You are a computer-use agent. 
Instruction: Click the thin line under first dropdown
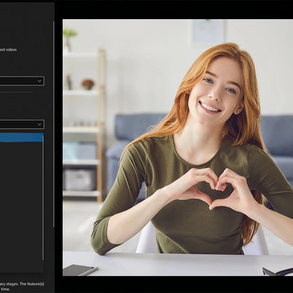16,92
